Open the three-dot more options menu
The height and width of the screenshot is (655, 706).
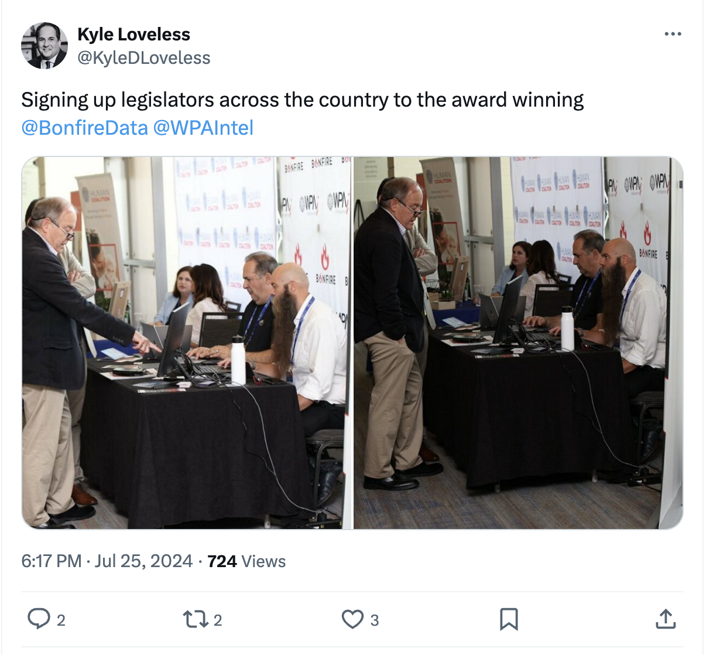click(673, 34)
